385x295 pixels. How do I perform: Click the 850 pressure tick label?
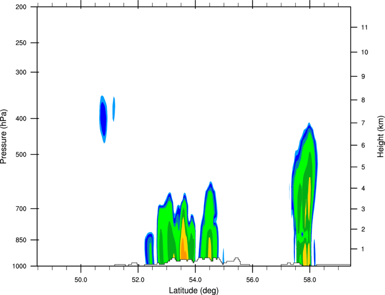pyautogui.click(x=21, y=240)
